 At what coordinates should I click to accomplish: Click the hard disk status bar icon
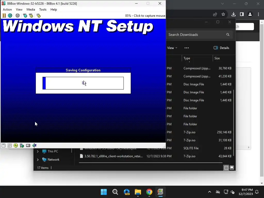pyautogui.click(x=28, y=145)
